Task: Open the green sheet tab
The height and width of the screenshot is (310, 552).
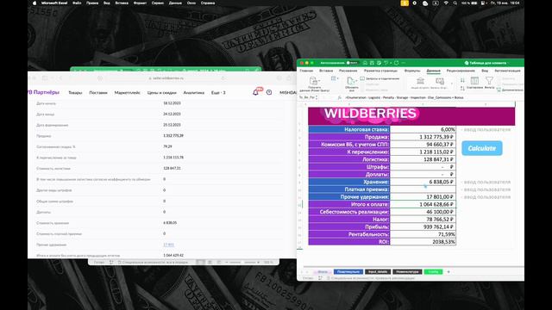Action: click(433, 272)
